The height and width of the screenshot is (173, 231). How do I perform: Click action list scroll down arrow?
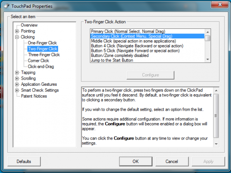pos(208,60)
